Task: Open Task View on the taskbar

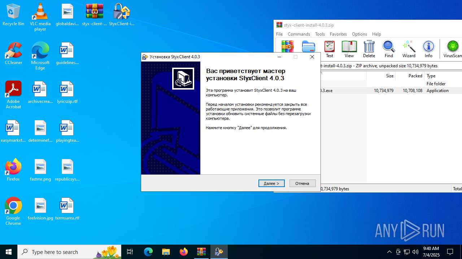Action: pyautogui.click(x=130, y=252)
